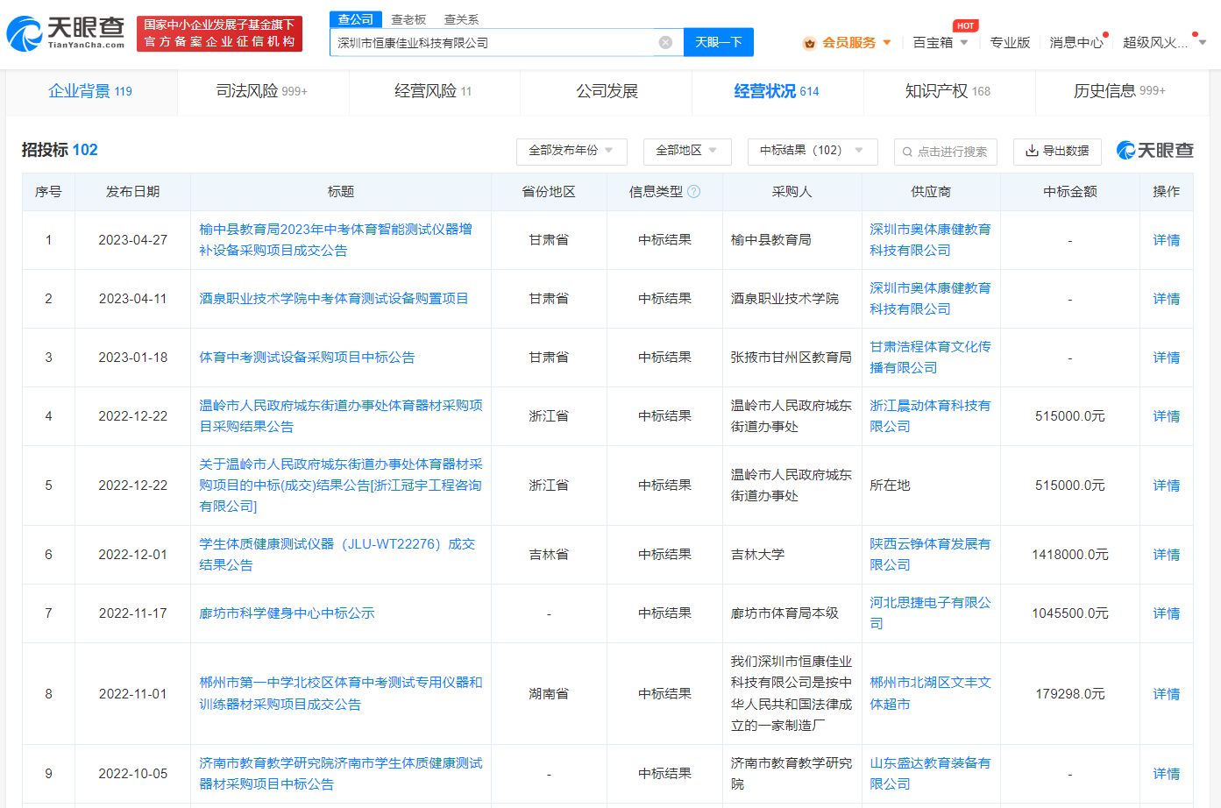Click 详情 for the 2023-04-27 row
This screenshot has height=808, width=1221.
coord(1166,239)
